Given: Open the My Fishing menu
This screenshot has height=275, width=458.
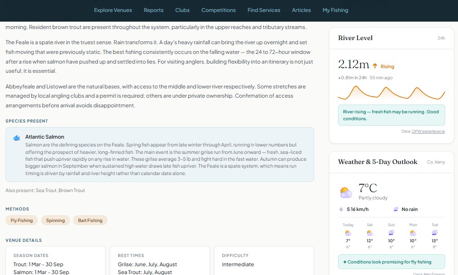Looking at the screenshot, I should tap(335, 10).
